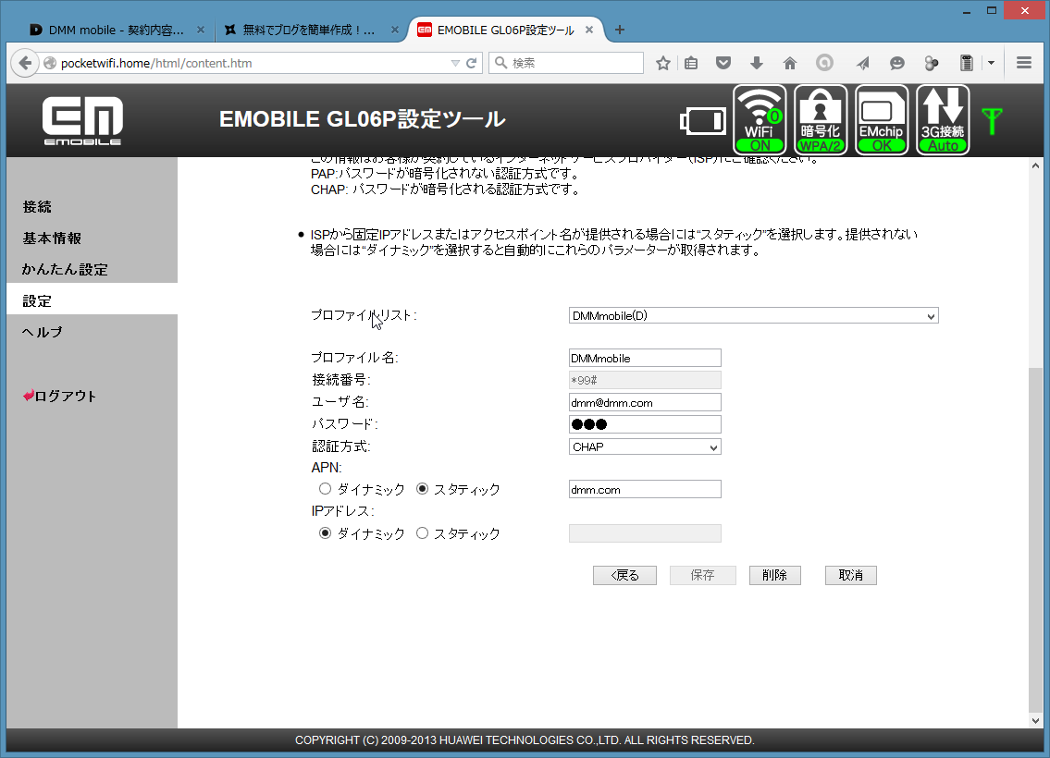Select APN ダイナミック radio button
Image resolution: width=1050 pixels, height=758 pixels.
coord(325,489)
